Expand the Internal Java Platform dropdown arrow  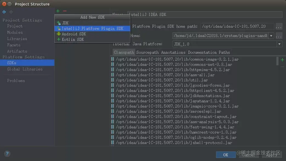tap(279, 44)
